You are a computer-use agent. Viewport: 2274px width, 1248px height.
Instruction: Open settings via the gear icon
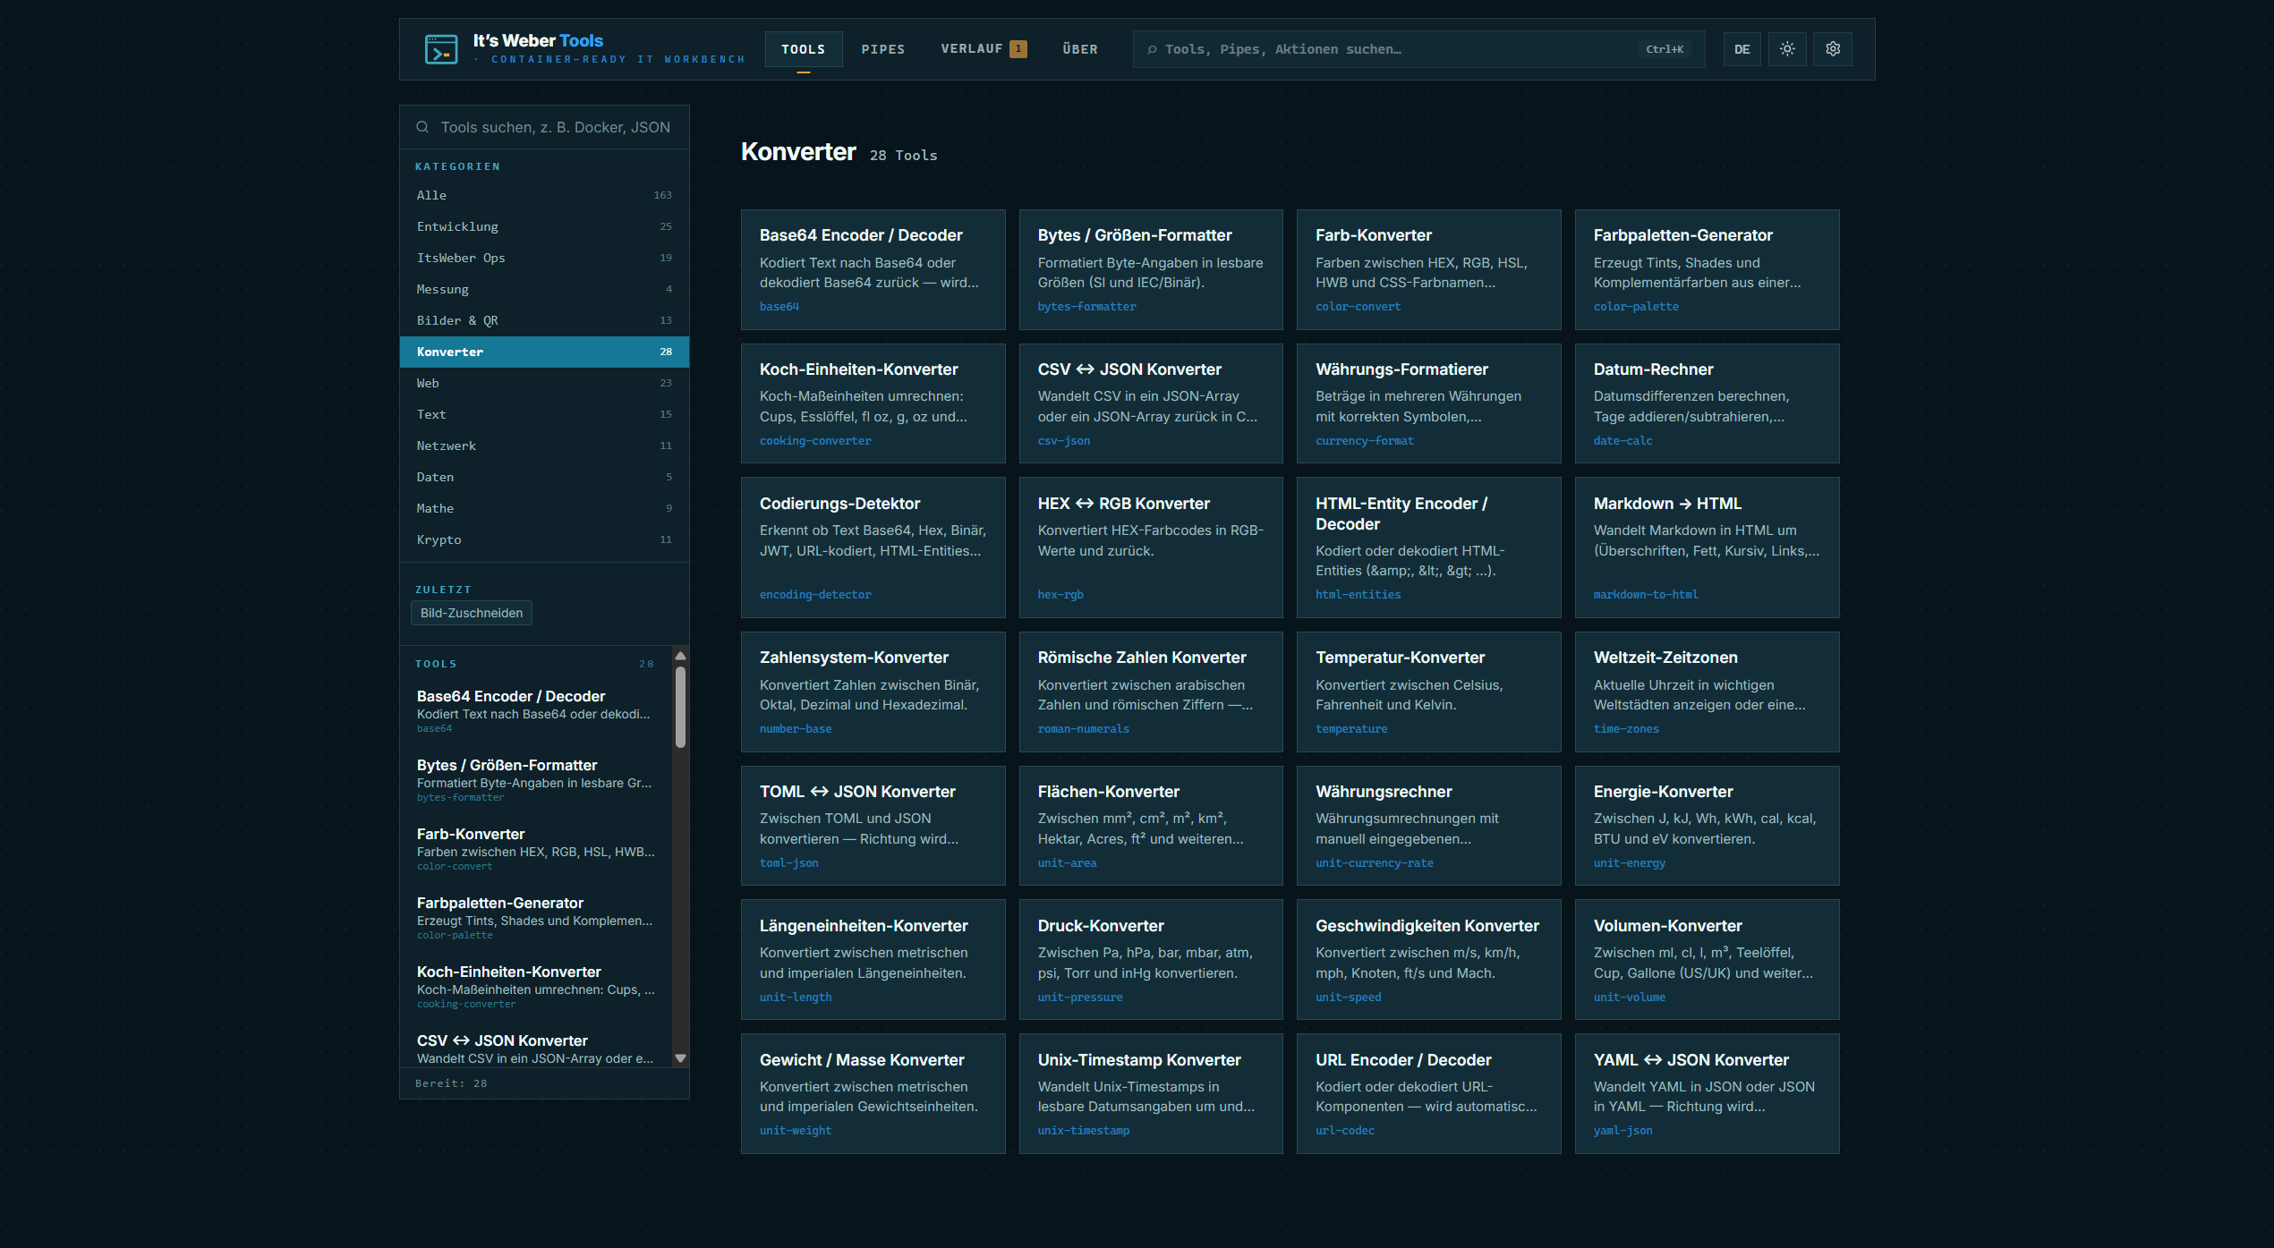pyautogui.click(x=1833, y=49)
